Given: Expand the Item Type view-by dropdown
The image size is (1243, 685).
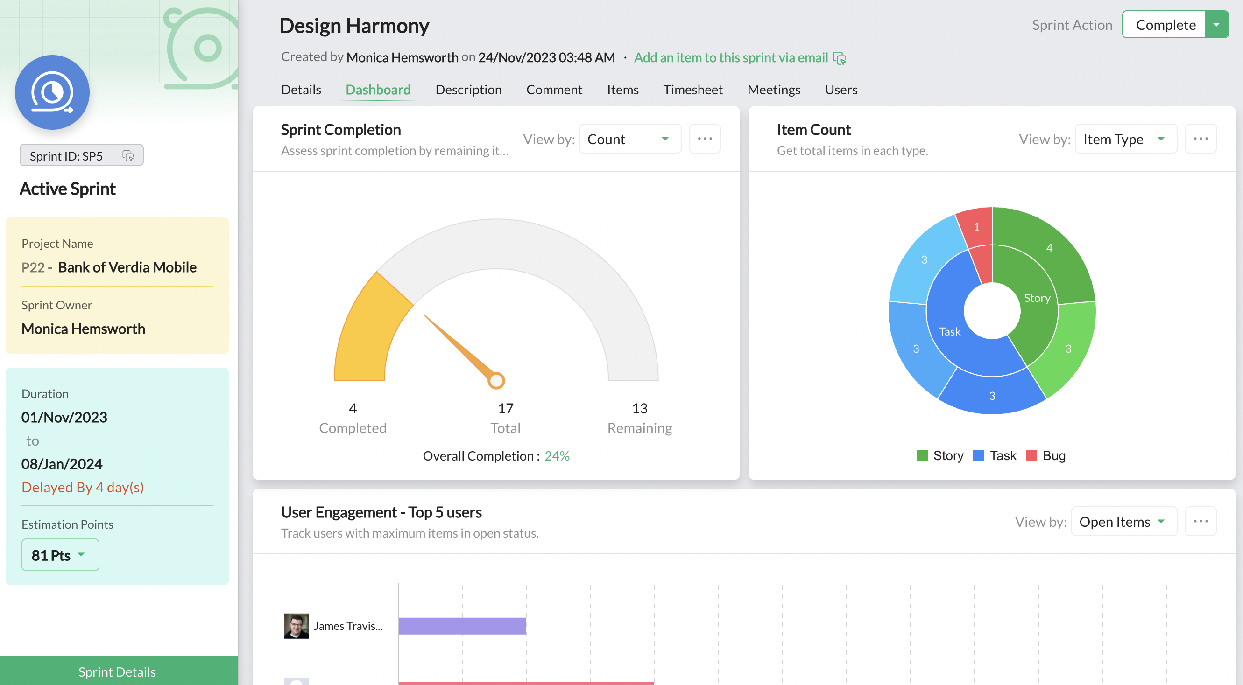Looking at the screenshot, I should click(x=1125, y=140).
